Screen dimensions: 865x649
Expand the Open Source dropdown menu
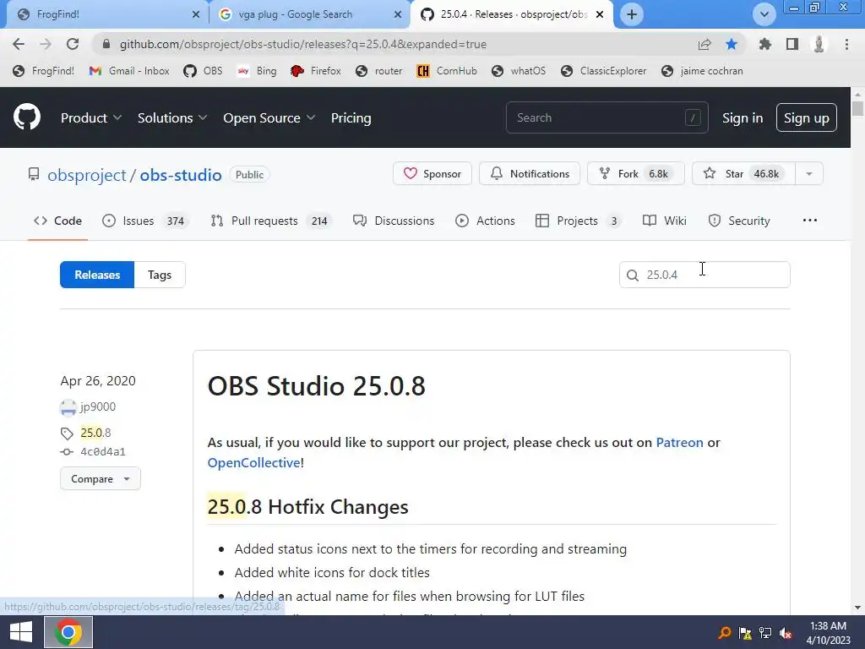pos(269,117)
